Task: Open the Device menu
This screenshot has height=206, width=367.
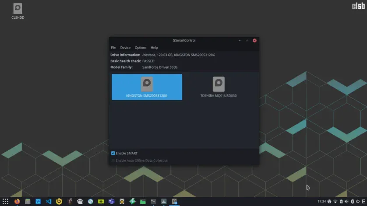Action: coord(125,48)
